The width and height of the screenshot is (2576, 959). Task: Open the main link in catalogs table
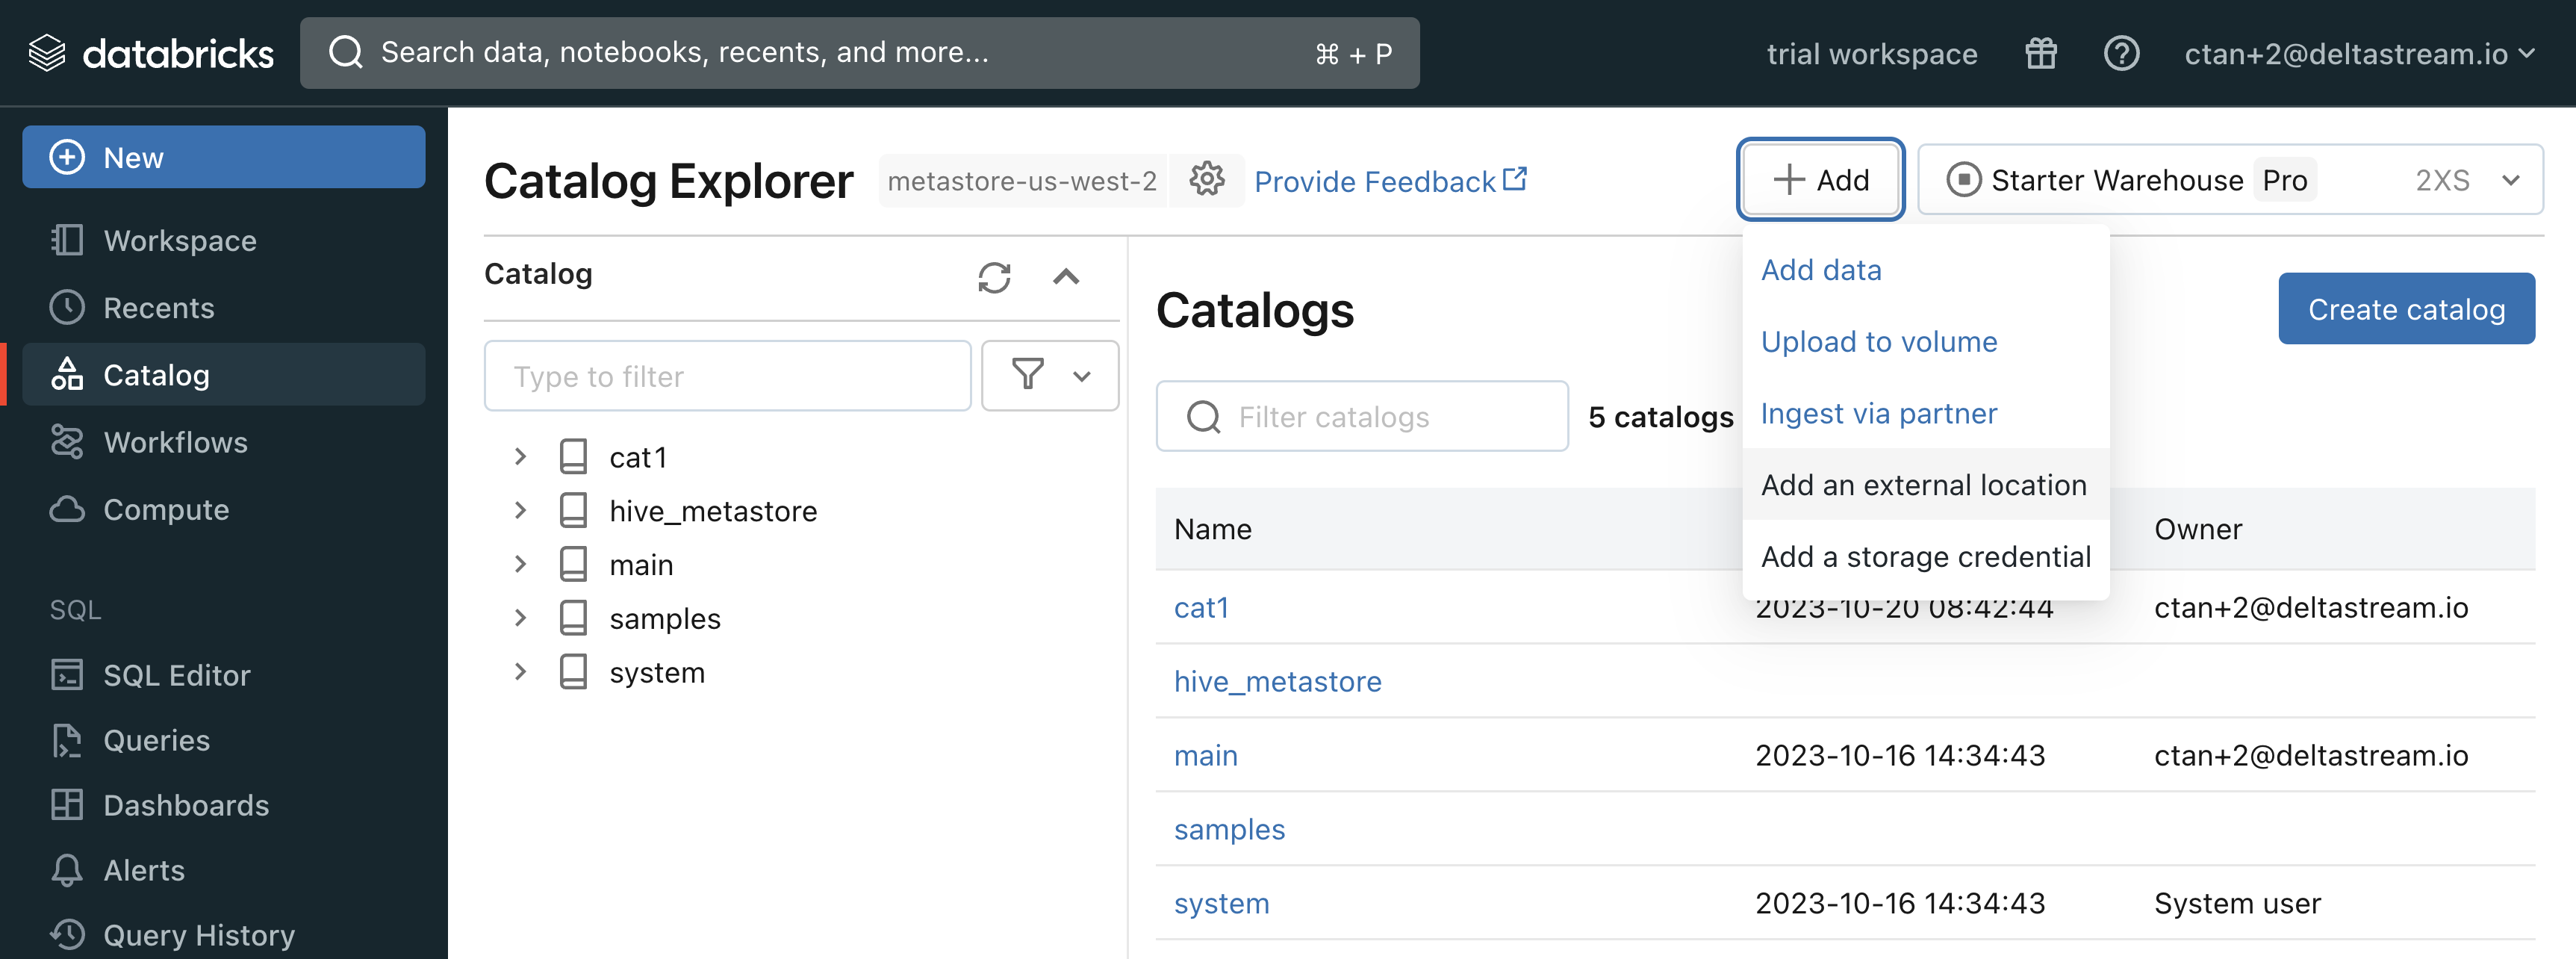click(x=1206, y=756)
